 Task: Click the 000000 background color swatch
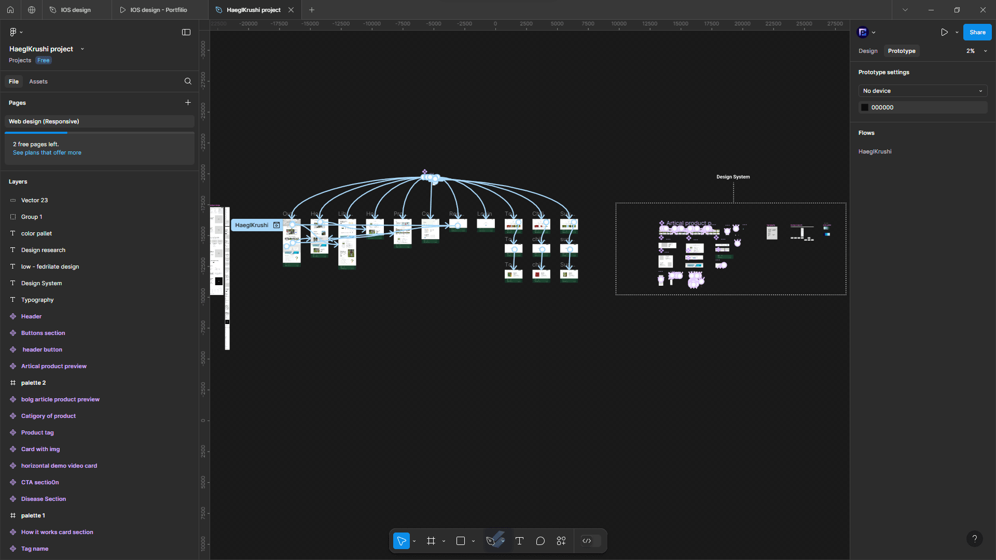point(865,107)
